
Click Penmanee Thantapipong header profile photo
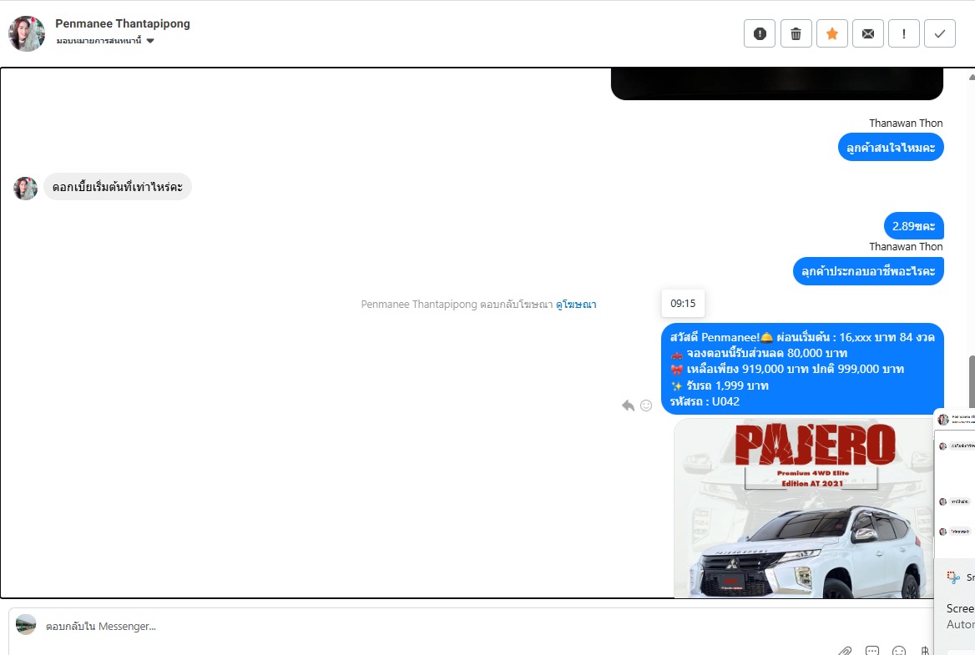[27, 33]
